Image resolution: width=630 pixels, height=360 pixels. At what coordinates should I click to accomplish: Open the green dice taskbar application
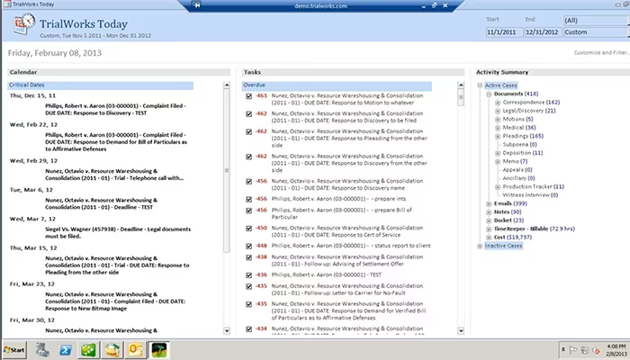tap(88, 350)
